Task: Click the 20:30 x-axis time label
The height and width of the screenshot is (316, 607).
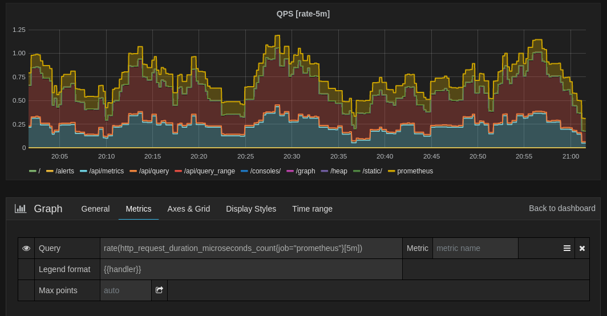Action: (x=292, y=156)
